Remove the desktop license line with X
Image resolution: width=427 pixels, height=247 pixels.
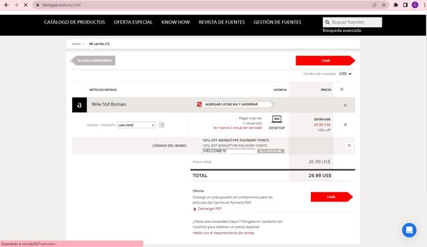[x=346, y=125]
